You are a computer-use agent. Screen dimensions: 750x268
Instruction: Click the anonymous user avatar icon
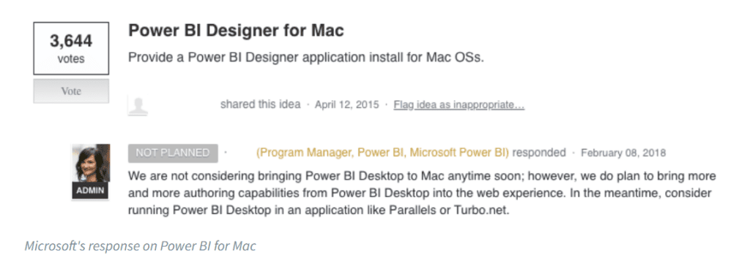(x=138, y=105)
